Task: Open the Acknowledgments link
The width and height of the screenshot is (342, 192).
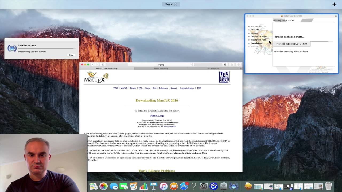Action: [187, 88]
